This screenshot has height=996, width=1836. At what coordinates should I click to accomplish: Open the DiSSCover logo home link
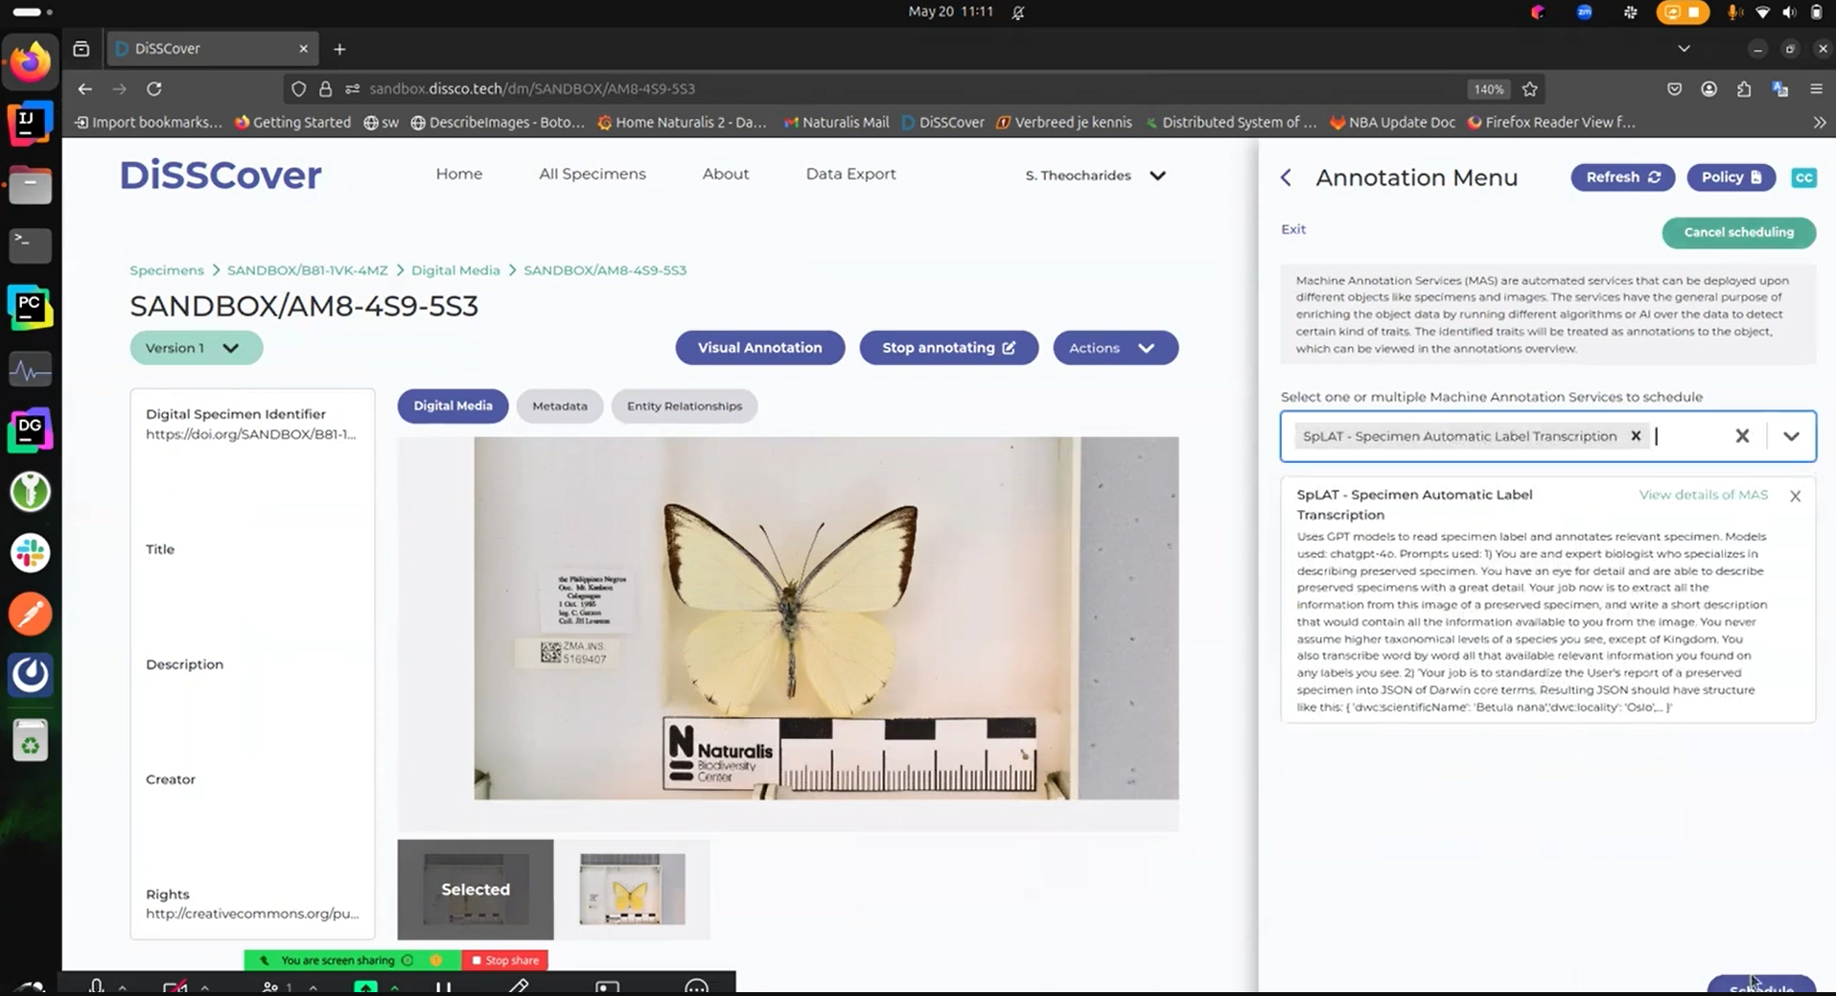click(221, 174)
